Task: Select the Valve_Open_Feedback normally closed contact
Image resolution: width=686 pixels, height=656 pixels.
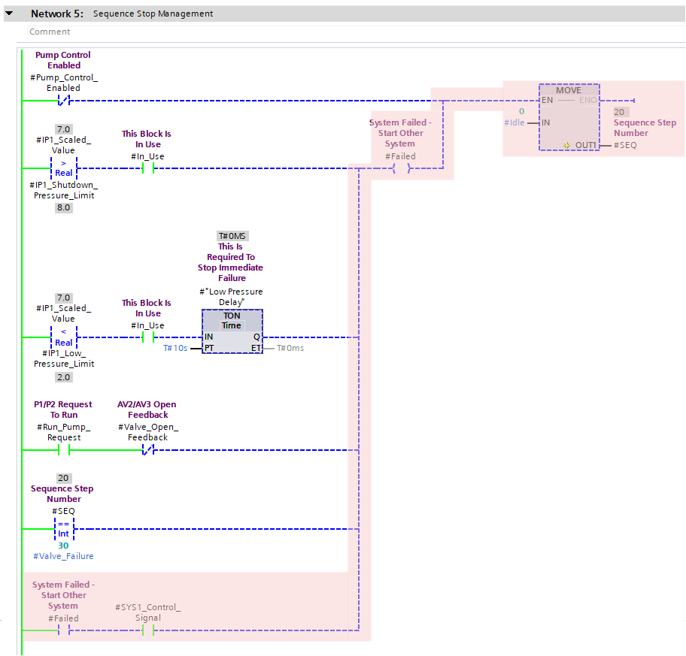Action: [148, 450]
